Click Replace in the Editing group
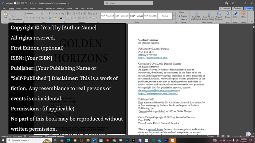255x143 pixels. coord(183,16)
